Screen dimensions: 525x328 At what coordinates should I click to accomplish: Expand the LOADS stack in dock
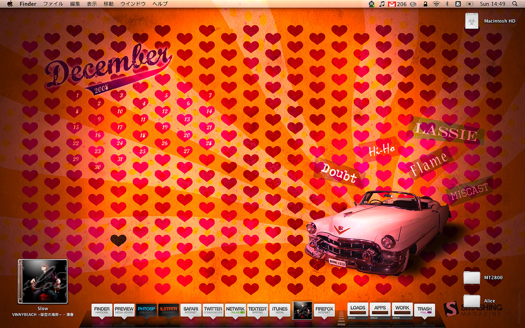pyautogui.click(x=358, y=310)
